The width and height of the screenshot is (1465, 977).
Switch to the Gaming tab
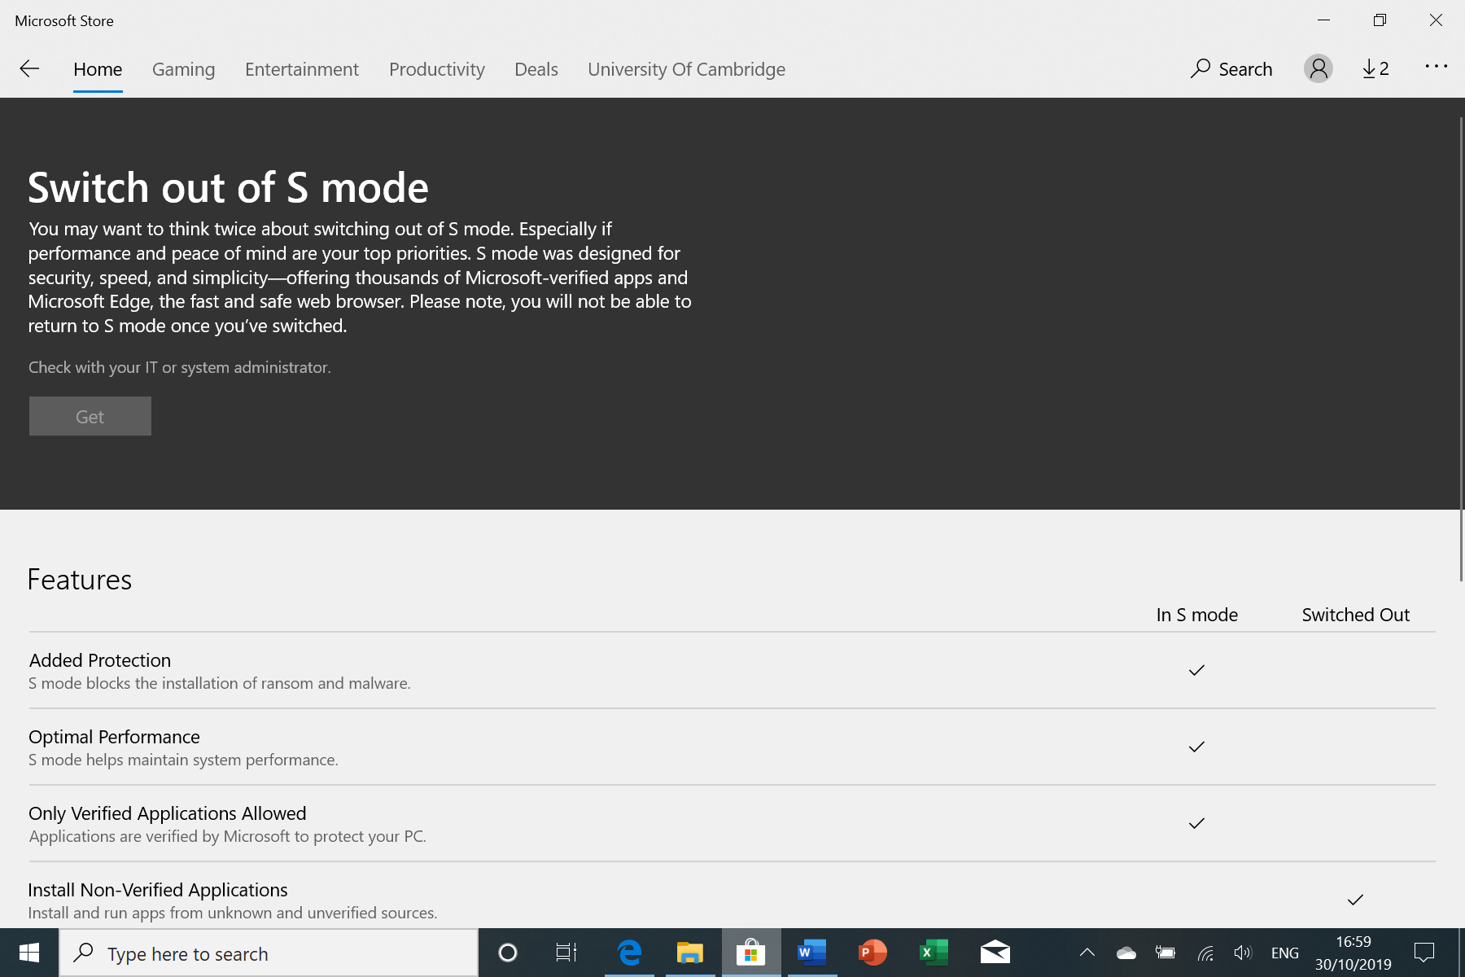pyautogui.click(x=184, y=69)
